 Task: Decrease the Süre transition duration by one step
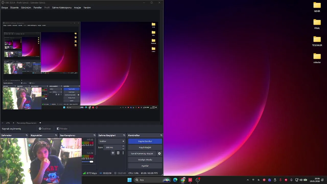(123, 148)
